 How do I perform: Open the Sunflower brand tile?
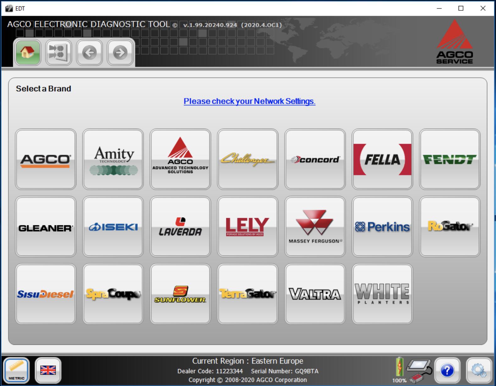coord(180,294)
